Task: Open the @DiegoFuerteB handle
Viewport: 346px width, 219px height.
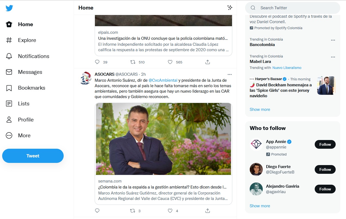Action: tap(280, 172)
